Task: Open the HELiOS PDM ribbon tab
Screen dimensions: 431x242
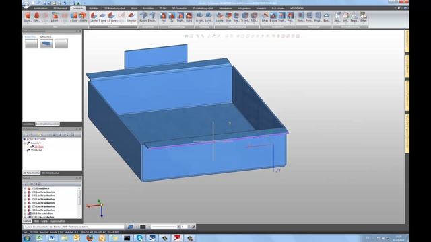Action: point(297,9)
